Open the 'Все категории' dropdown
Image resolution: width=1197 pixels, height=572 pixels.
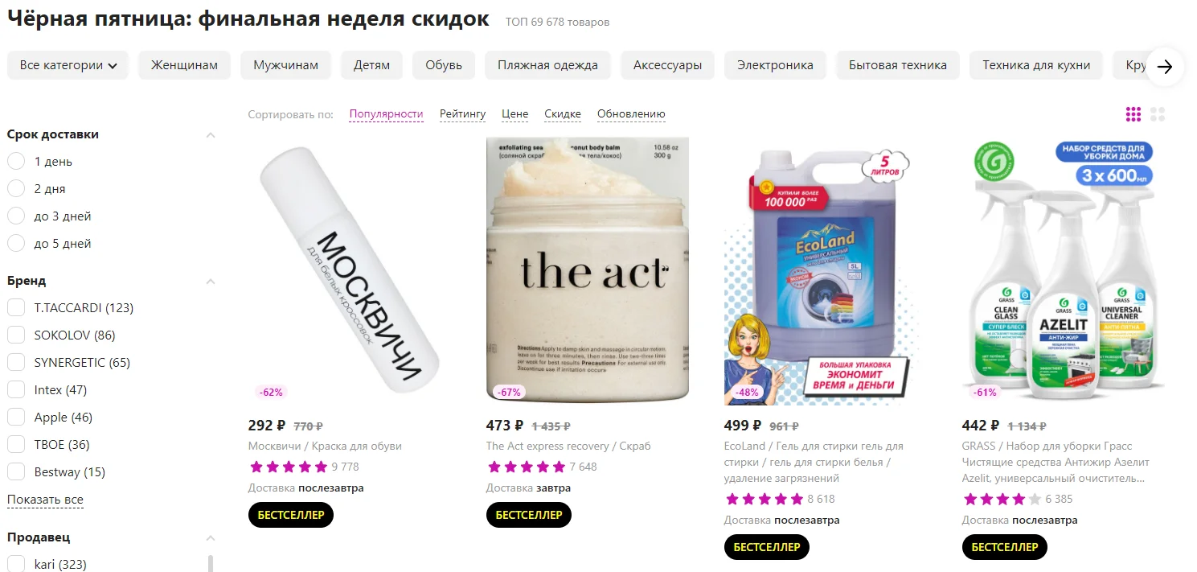[x=68, y=65]
